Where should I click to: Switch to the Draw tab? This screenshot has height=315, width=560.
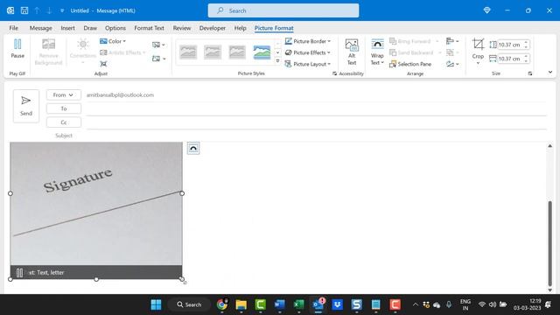pos(90,28)
